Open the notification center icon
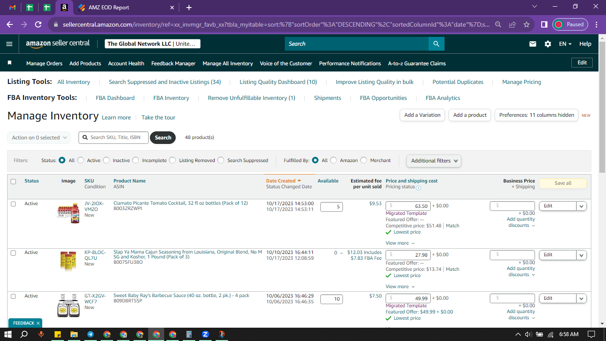 click(591, 334)
